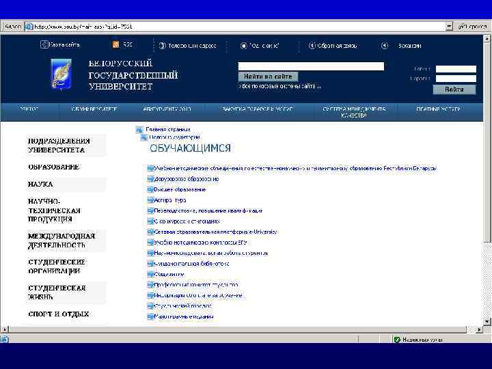Image resolution: width=492 pixels, height=369 pixels.
Task: Click the horizontal scrollbar left arrow
Action: (x=4, y=329)
